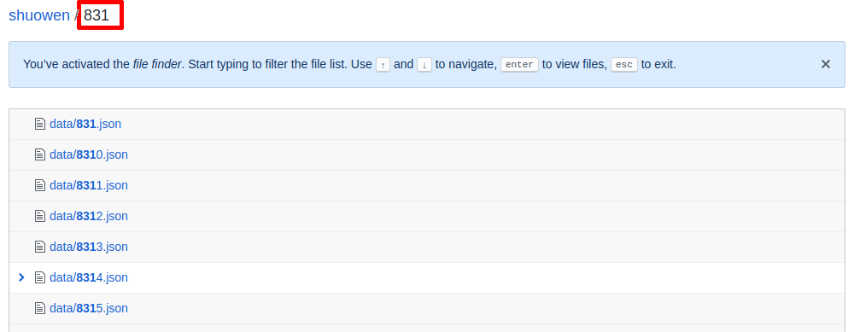The height and width of the screenshot is (332, 854).
Task: Click the enter key hint in banner
Action: (519, 64)
